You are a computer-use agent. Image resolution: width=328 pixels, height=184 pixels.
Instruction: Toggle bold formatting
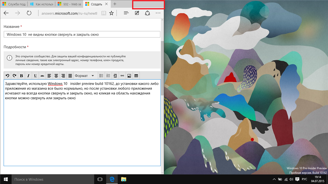tap(21, 76)
